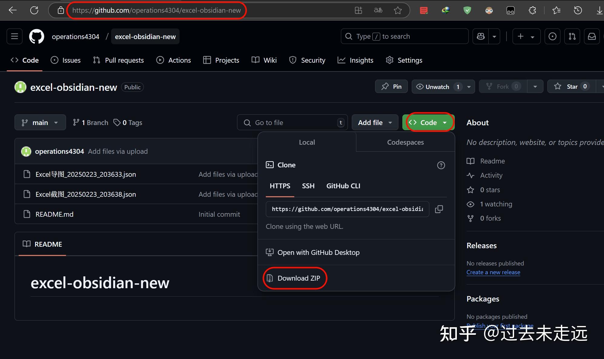Click the help question mark in the Clone panel
This screenshot has width=604, height=359.
[441, 165]
